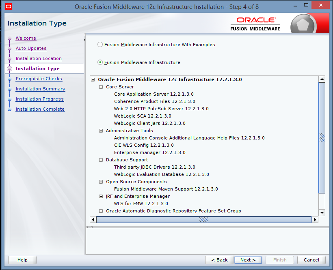The image size is (333, 270).
Task: Select Third party JDBC Drivers 12.2.1.3.0
Action: pos(155,167)
